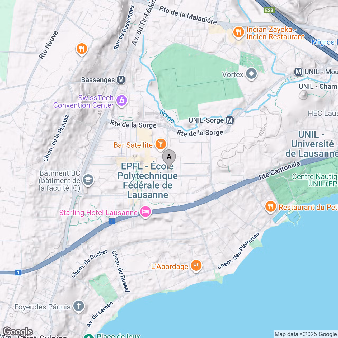338x338 pixels.
Task: Select the Bâtiment BC graduation cap icon
Action: (x=88, y=180)
